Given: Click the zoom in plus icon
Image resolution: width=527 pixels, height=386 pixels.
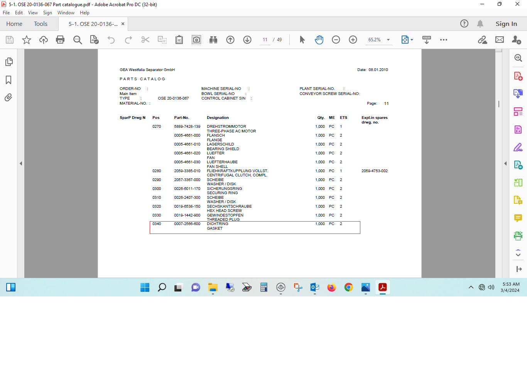Looking at the screenshot, I should click(353, 40).
